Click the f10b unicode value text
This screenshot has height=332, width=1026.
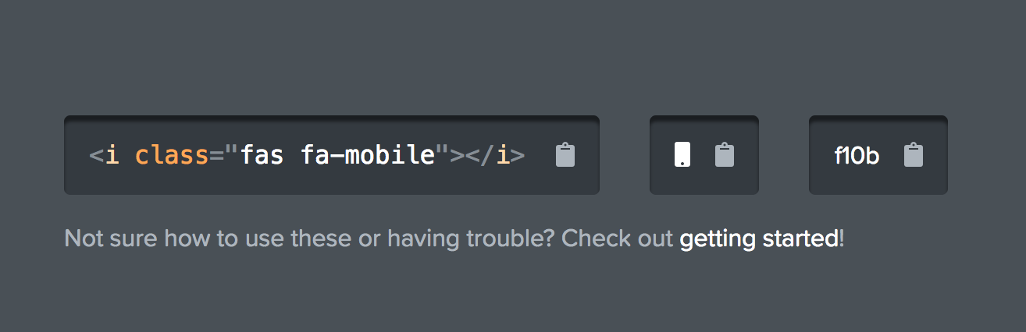tap(857, 156)
